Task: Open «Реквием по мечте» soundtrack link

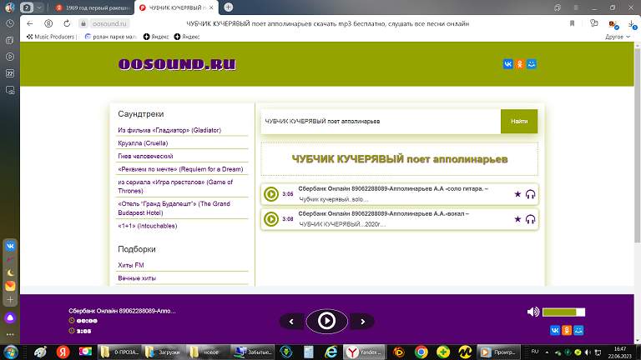Action: 180,169
